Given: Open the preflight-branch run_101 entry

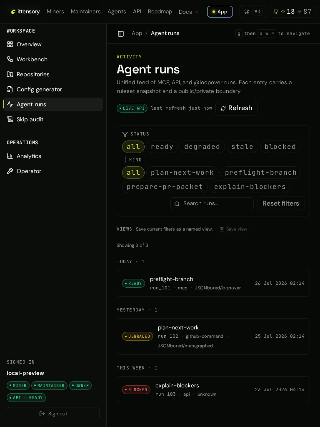Looking at the screenshot, I should click(213, 283).
